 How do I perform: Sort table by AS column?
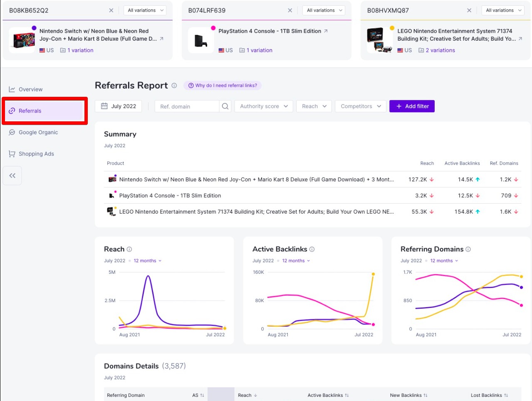click(x=198, y=395)
